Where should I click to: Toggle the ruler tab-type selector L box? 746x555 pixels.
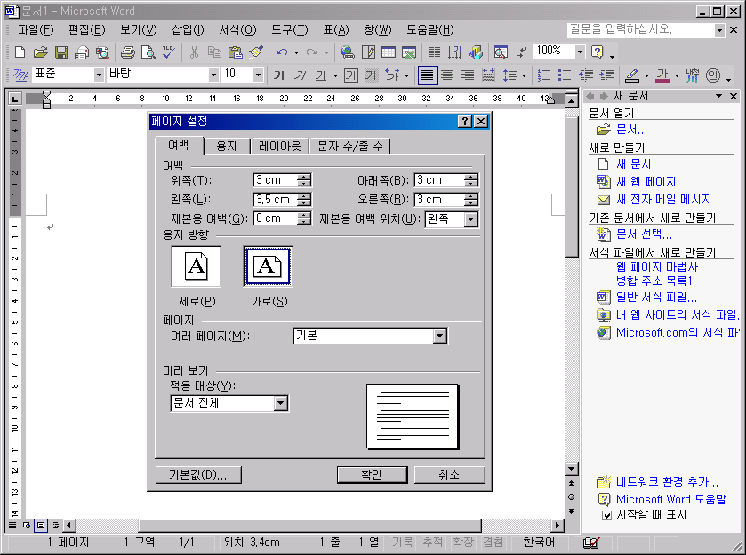pos(15,99)
